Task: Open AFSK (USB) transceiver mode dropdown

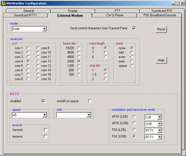Action: (x=160, y=124)
